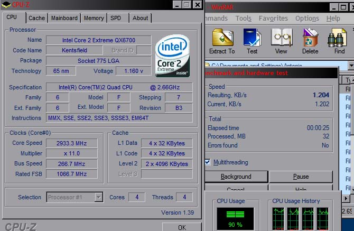The height and width of the screenshot is (231, 354).
Task: Click the first CPU Usage History graph
Action: point(278,219)
